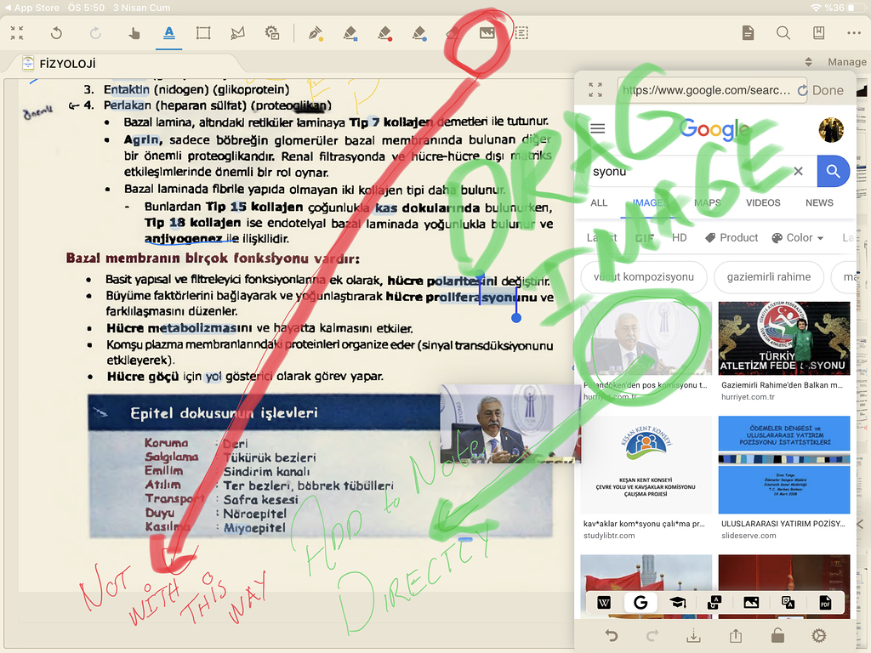Open the document search magnifier
This screenshot has width=871, height=653.
(x=783, y=32)
